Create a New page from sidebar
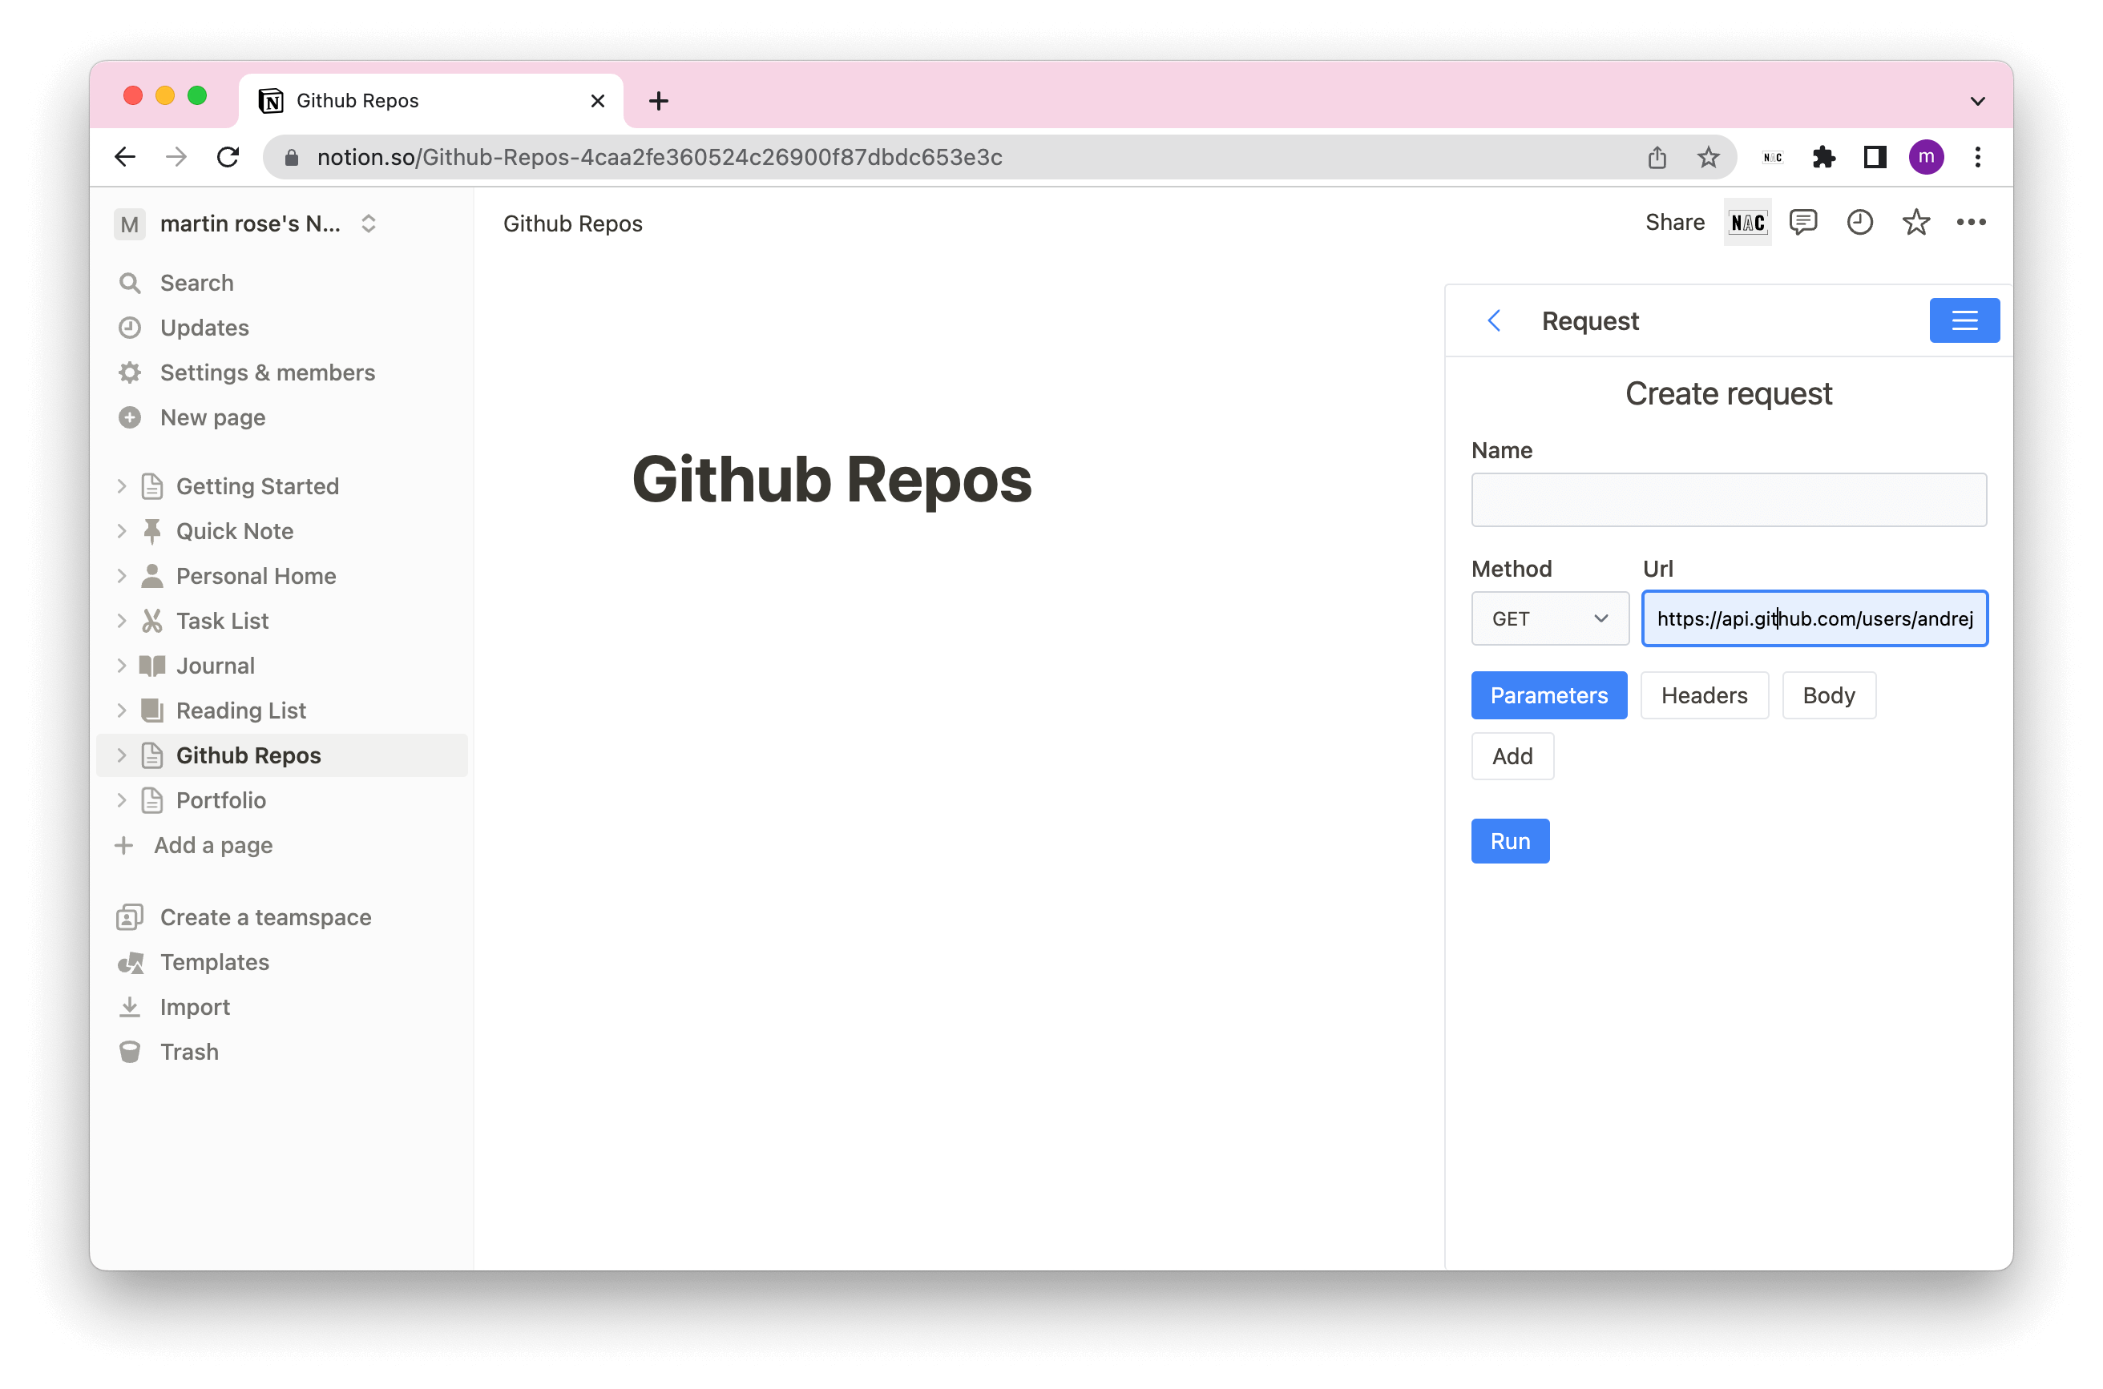2103x1389 pixels. pos(282,417)
